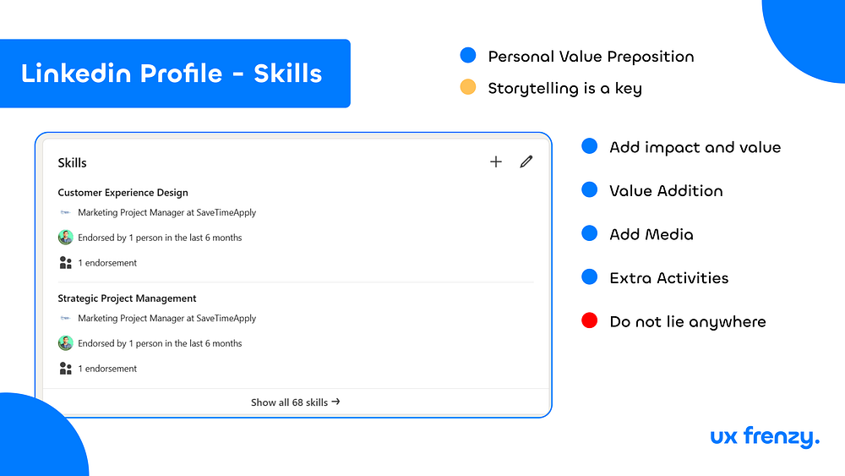Image resolution: width=845 pixels, height=476 pixels.
Task: Click endorser avatar under Strategic Project Management
Action: pyautogui.click(x=66, y=343)
